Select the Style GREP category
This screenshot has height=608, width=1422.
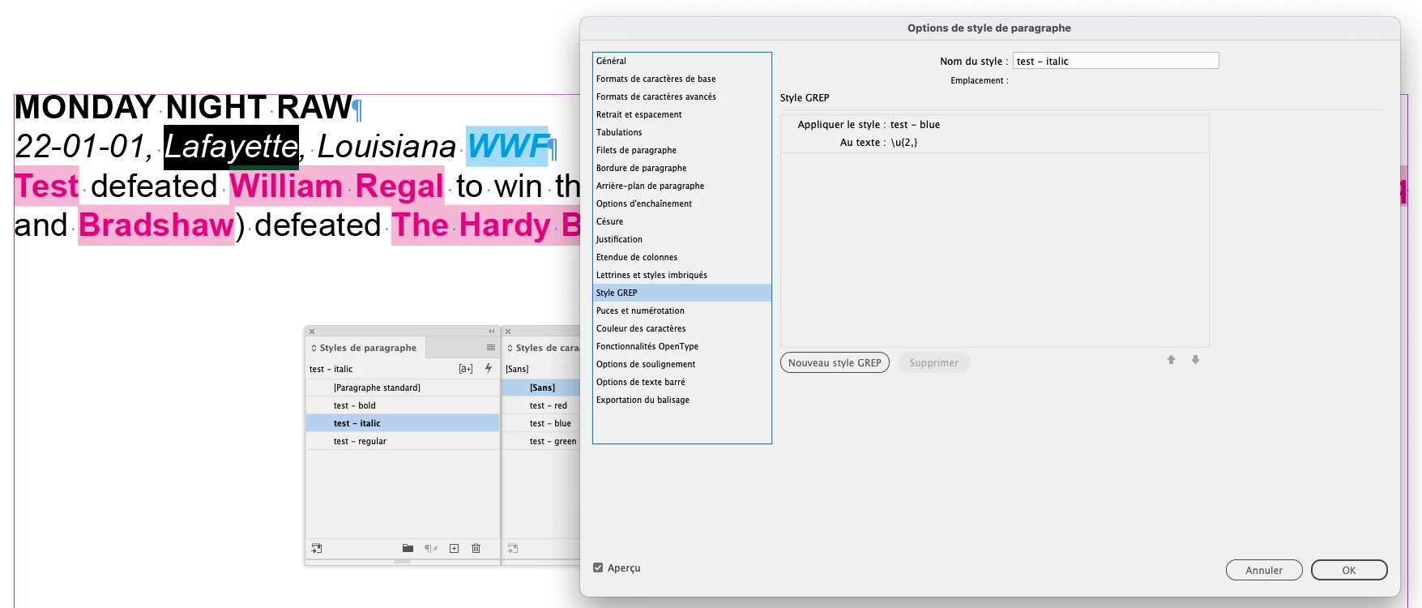pyautogui.click(x=682, y=293)
